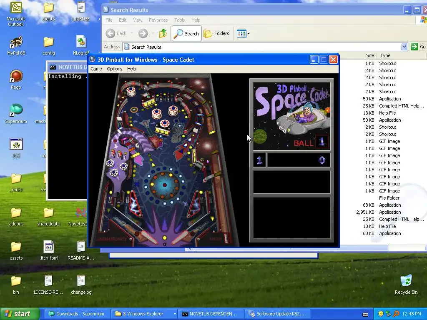Click the Go button beside the address bar
This screenshot has height=320, width=427.
tap(418, 47)
